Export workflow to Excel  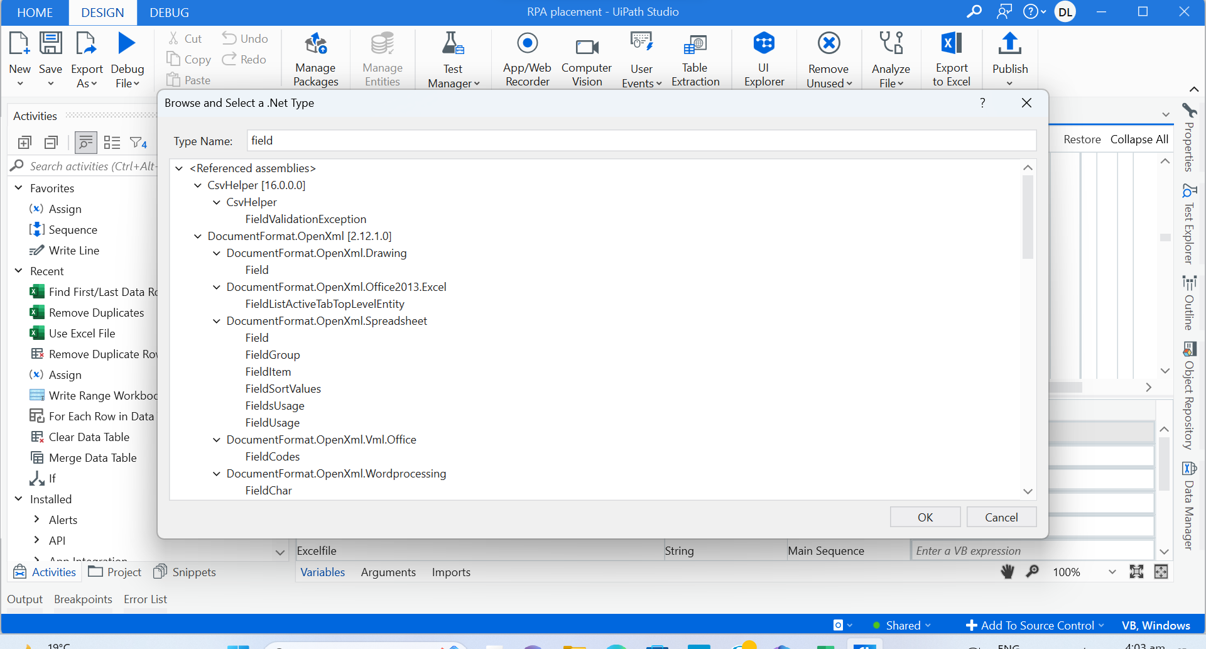[x=950, y=58]
